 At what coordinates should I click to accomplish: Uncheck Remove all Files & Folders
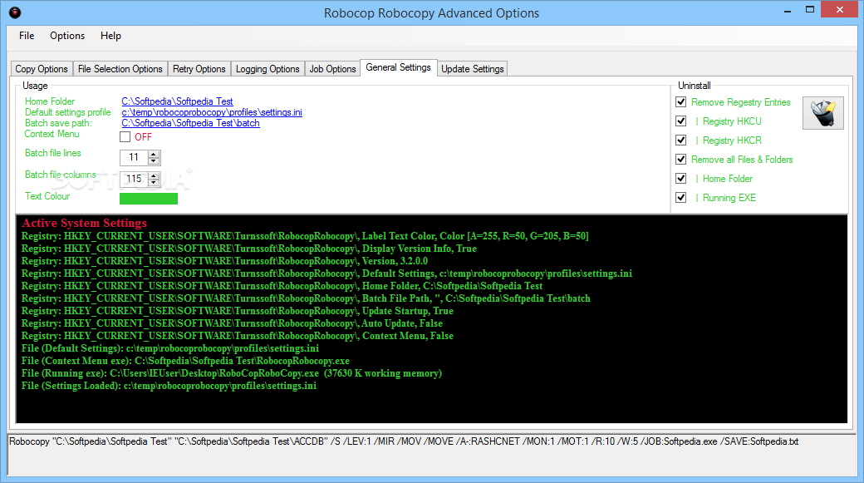pos(680,159)
